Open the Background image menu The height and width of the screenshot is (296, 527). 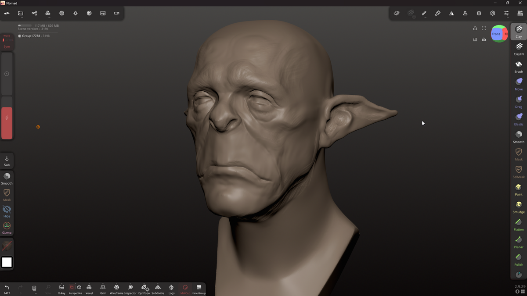[x=103, y=13]
